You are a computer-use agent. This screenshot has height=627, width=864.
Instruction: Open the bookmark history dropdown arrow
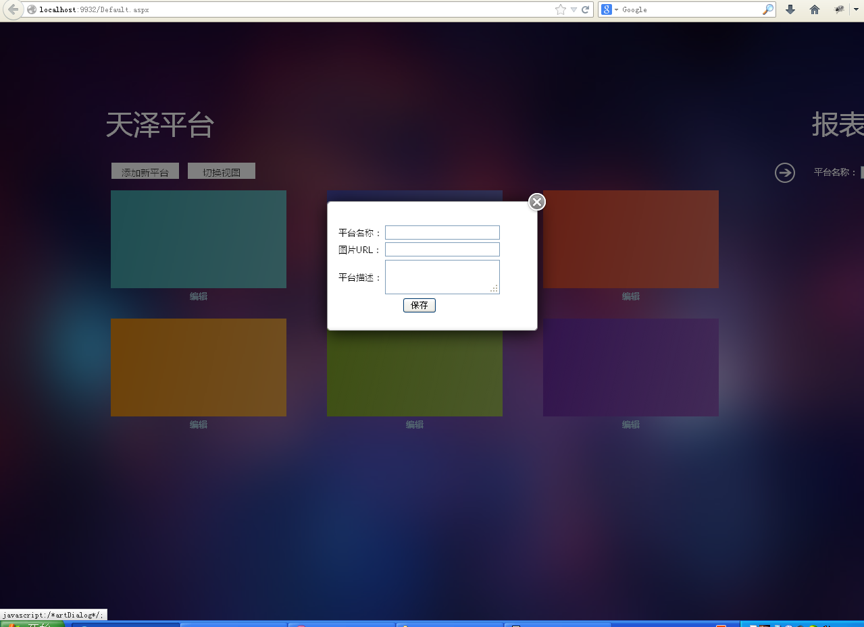tap(574, 9)
